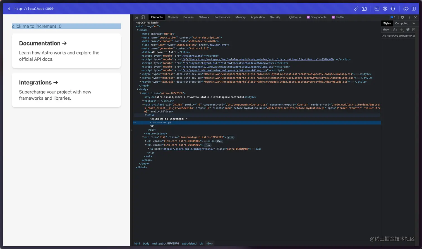Select the "click me to increment: " text node
The image size is (422, 249).
[x=169, y=119]
